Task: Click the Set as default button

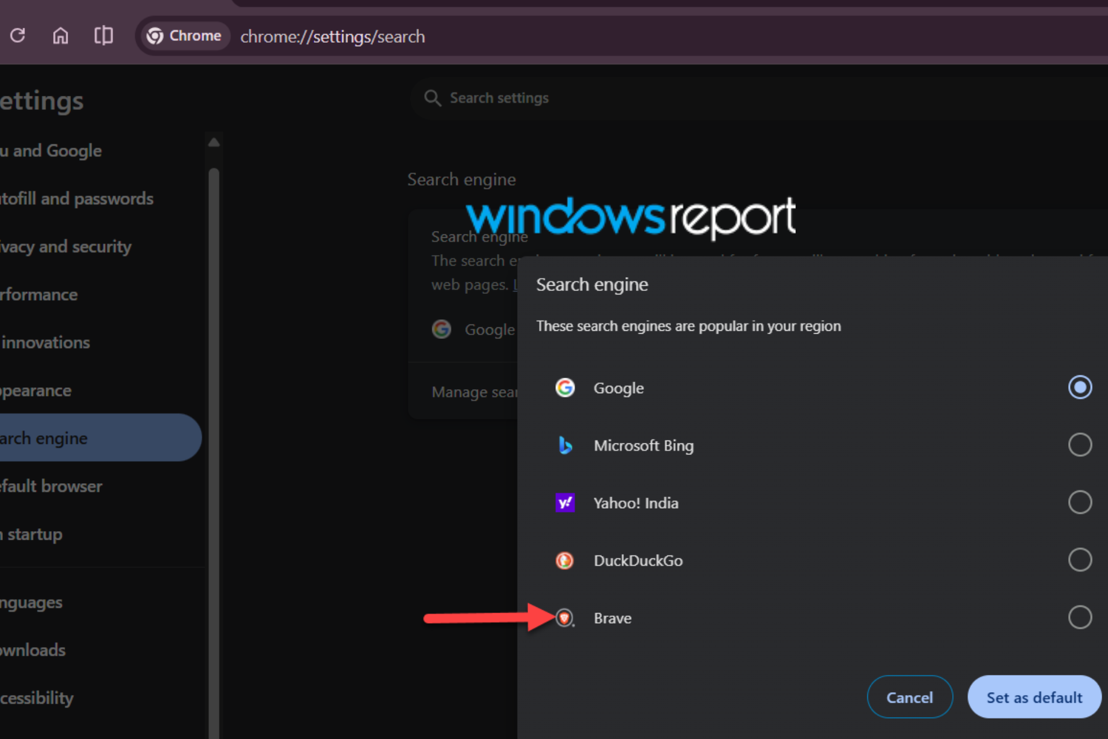Action: (1034, 697)
